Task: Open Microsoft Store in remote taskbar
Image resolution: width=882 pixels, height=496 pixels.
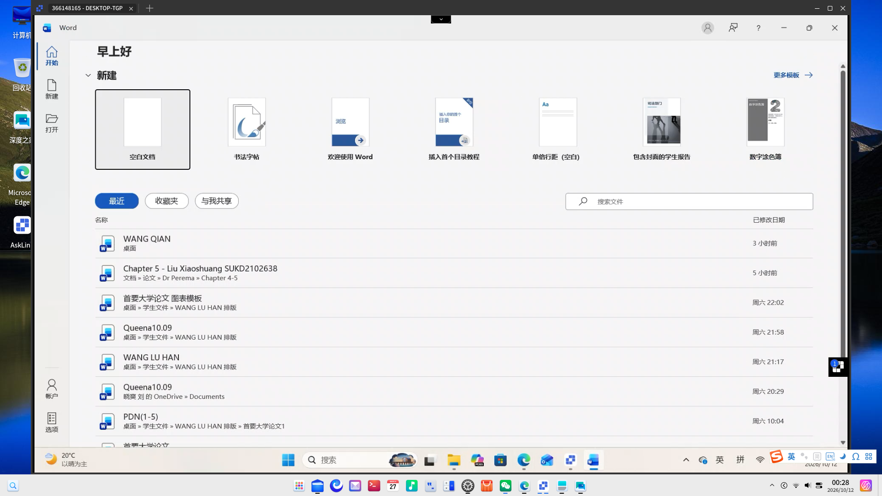Action: pos(500,460)
